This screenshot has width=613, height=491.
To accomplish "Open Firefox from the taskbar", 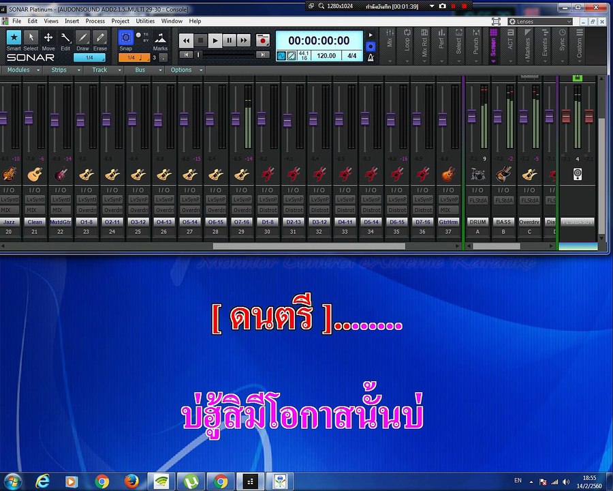I will (x=131, y=481).
